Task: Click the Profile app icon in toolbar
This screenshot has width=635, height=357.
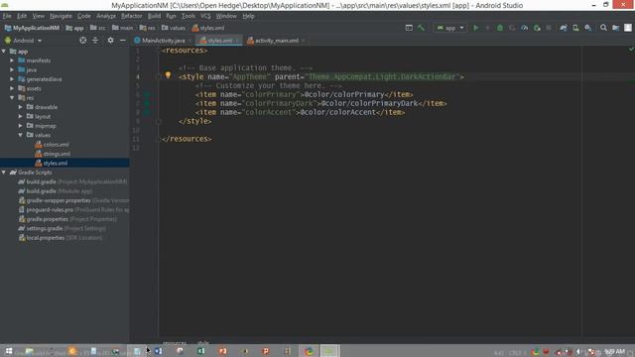Action: [525, 28]
